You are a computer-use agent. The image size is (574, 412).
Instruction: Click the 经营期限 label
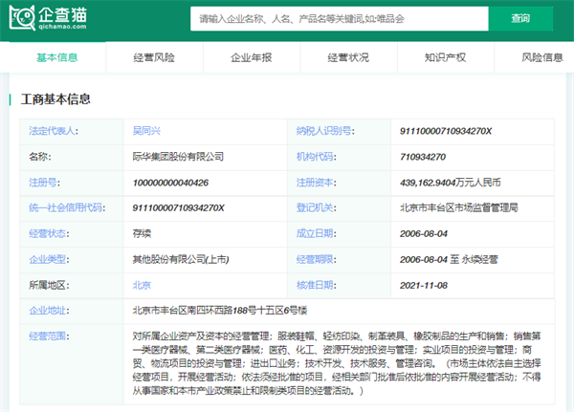click(317, 259)
